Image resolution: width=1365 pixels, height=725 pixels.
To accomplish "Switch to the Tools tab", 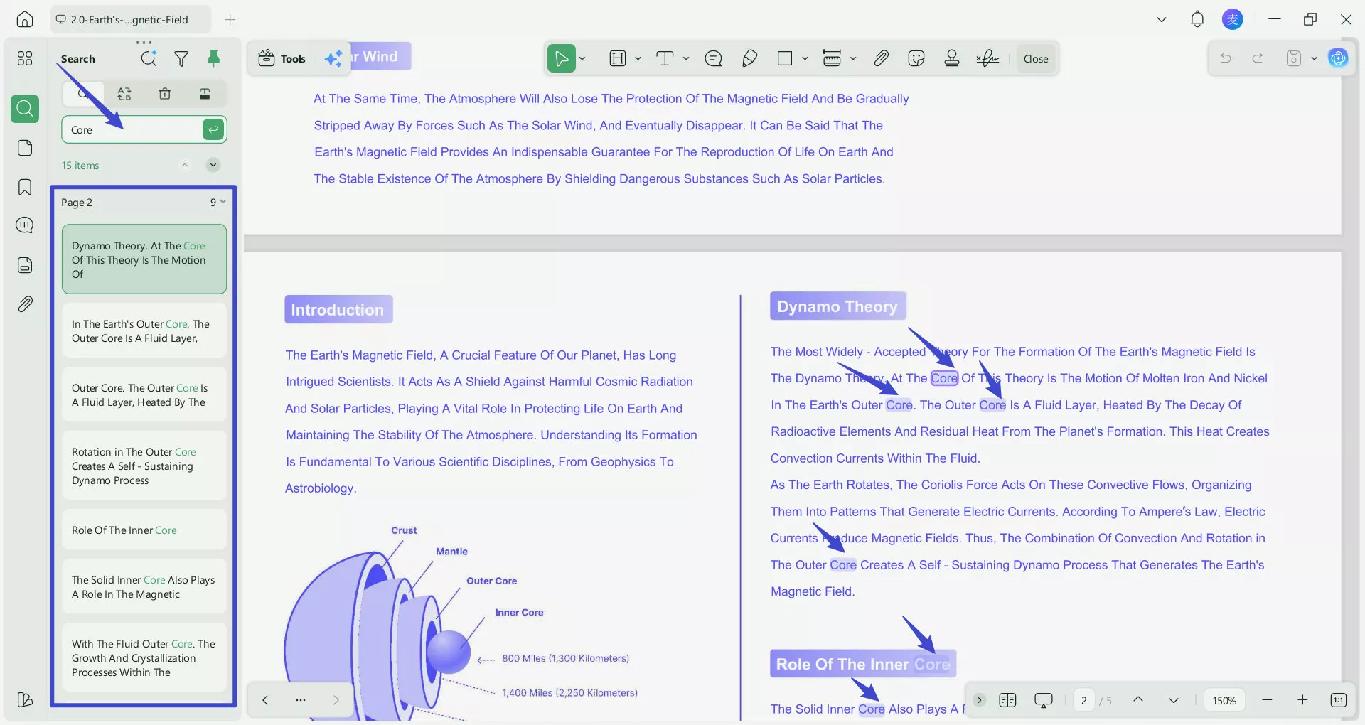I will click(x=282, y=58).
